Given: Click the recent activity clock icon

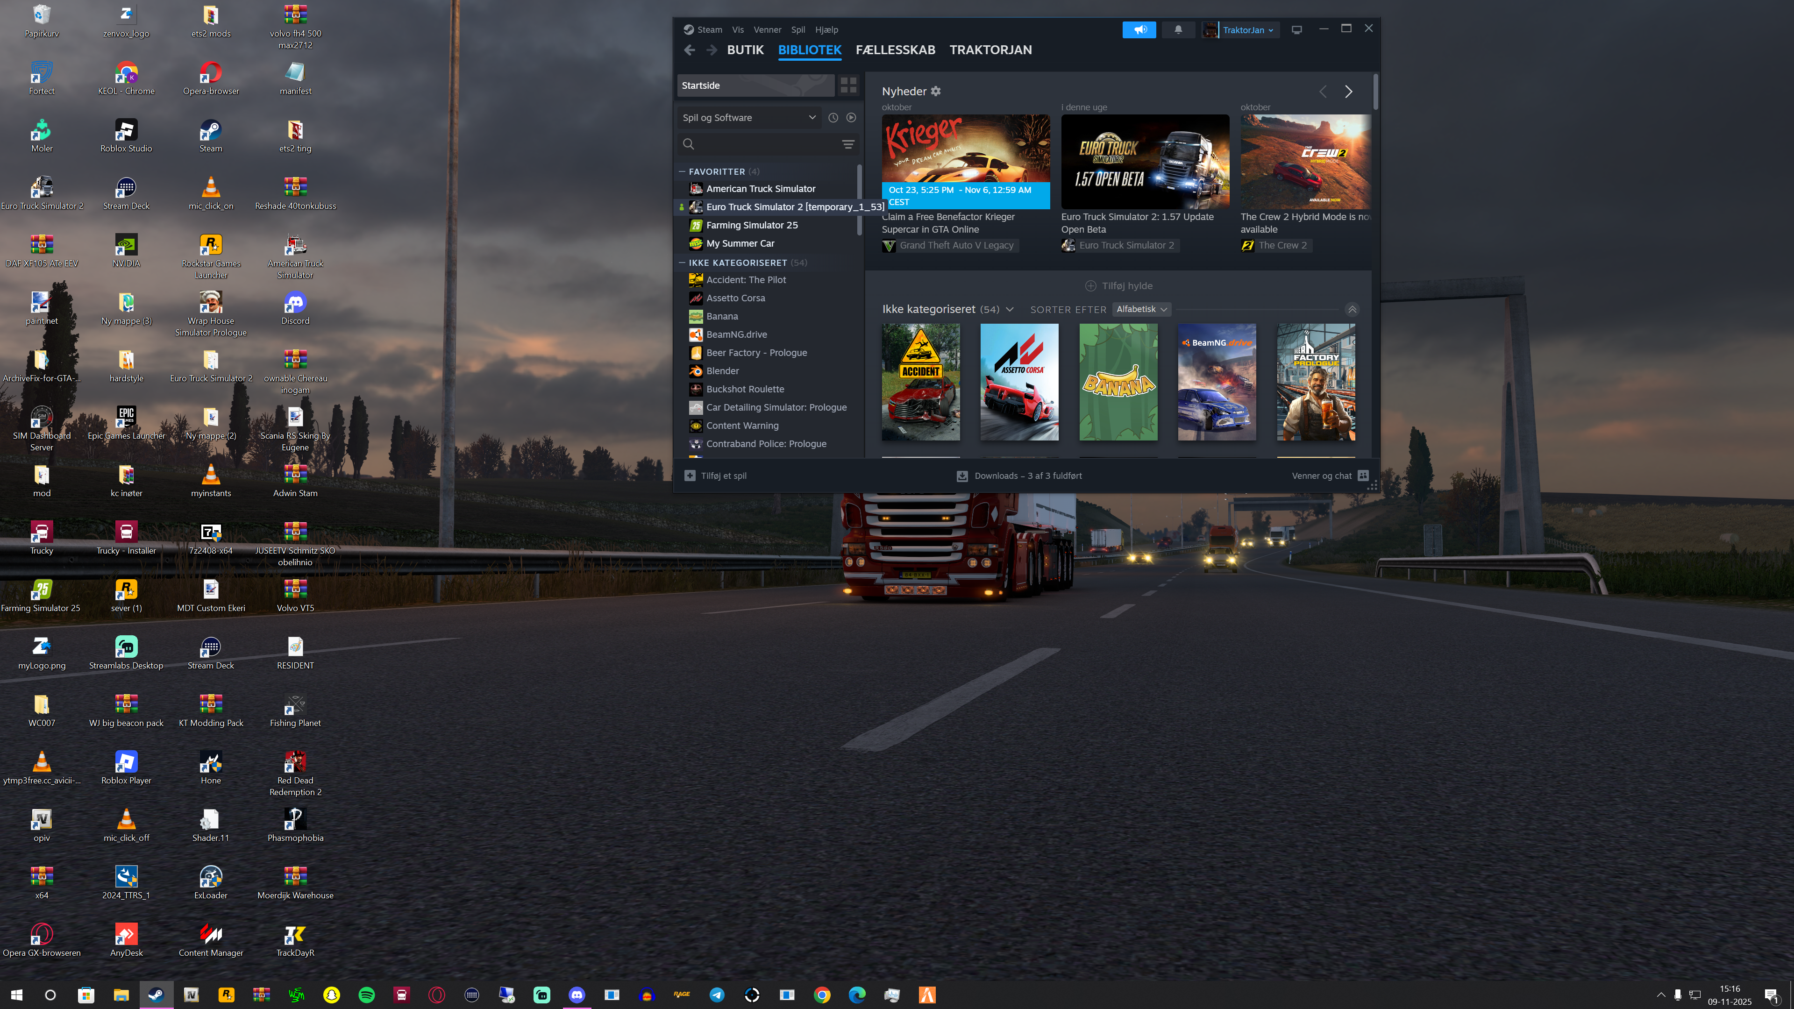Looking at the screenshot, I should tap(833, 118).
